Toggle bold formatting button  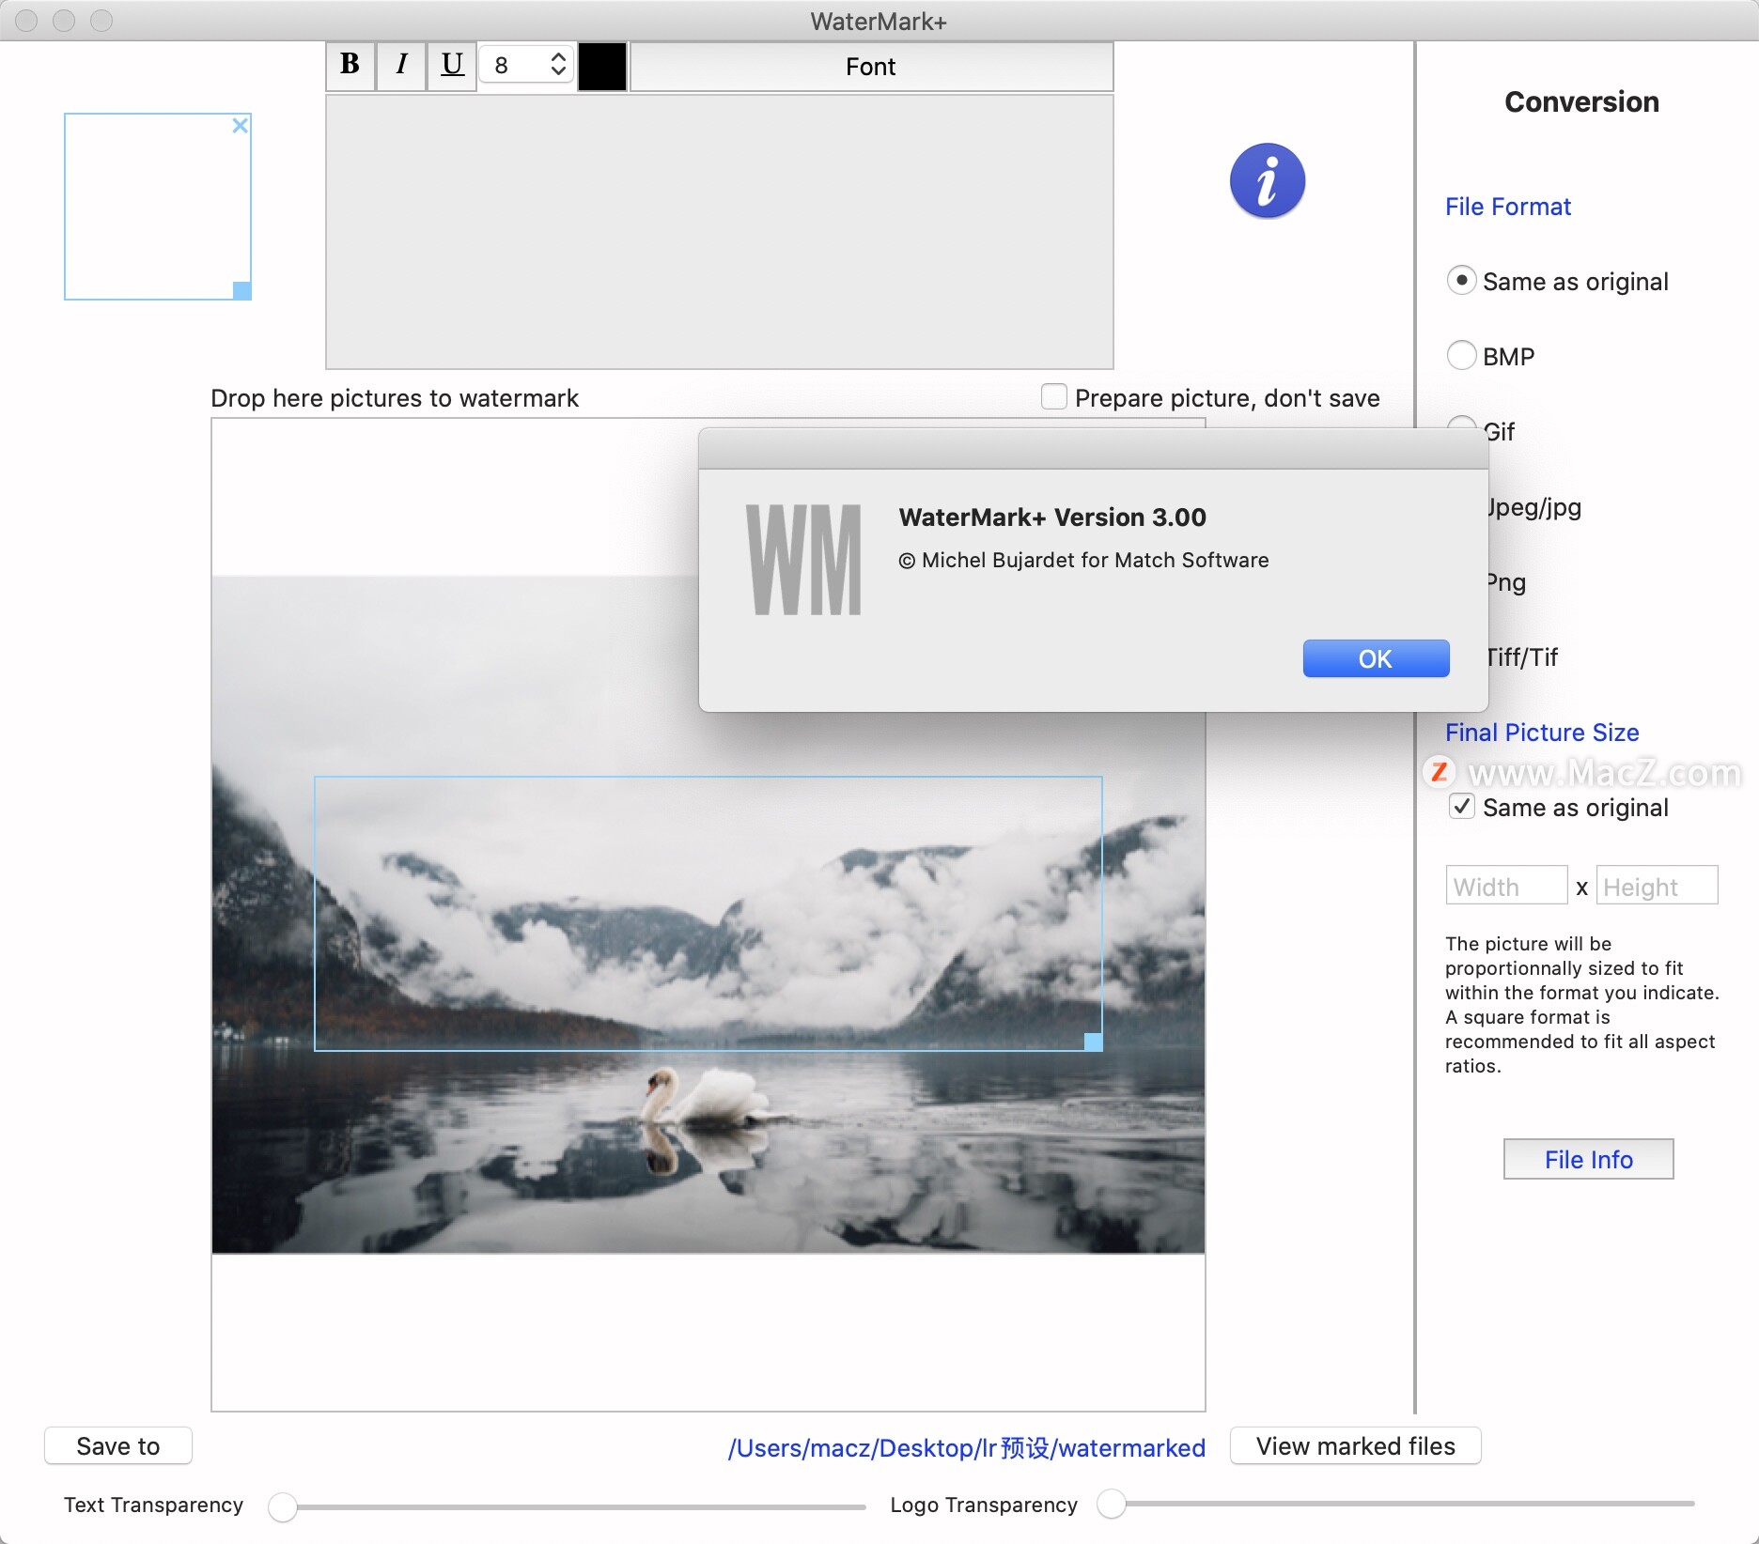point(350,66)
